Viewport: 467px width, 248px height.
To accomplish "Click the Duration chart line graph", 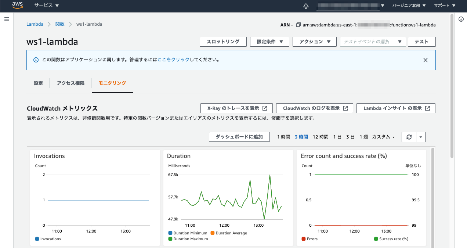I will pyautogui.click(x=232, y=197).
